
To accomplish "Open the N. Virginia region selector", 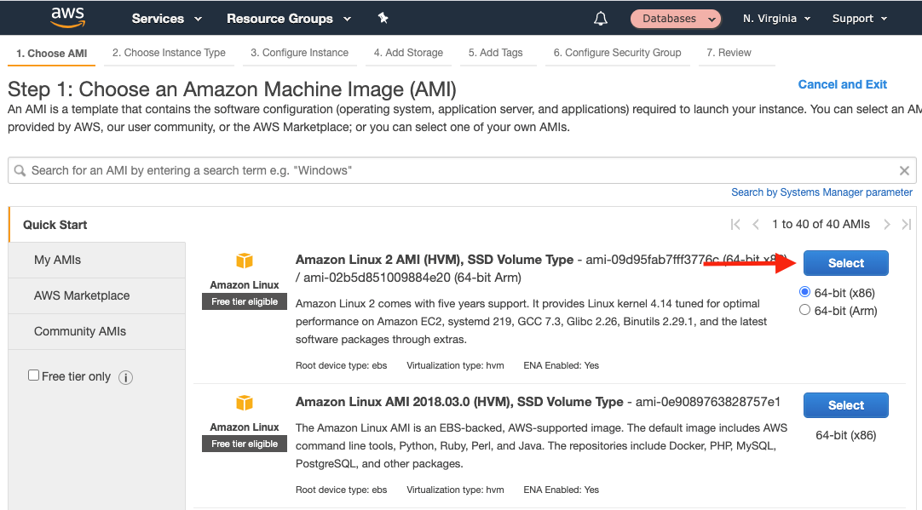I will point(775,17).
